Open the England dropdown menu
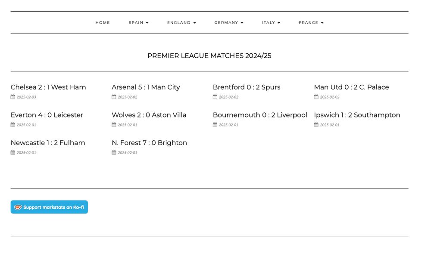431x253 pixels. (182, 22)
